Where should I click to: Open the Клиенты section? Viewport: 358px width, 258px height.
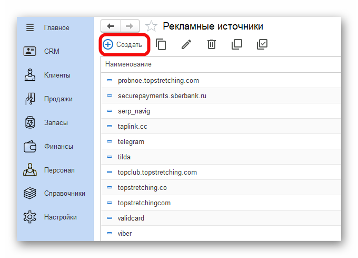57,75
